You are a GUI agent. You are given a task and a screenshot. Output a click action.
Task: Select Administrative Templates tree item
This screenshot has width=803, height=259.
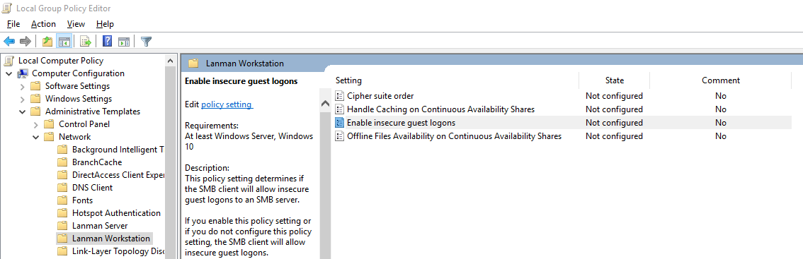[93, 112]
